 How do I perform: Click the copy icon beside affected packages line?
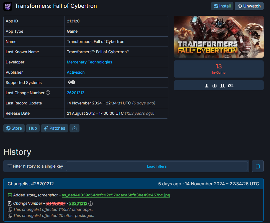[10, 216]
